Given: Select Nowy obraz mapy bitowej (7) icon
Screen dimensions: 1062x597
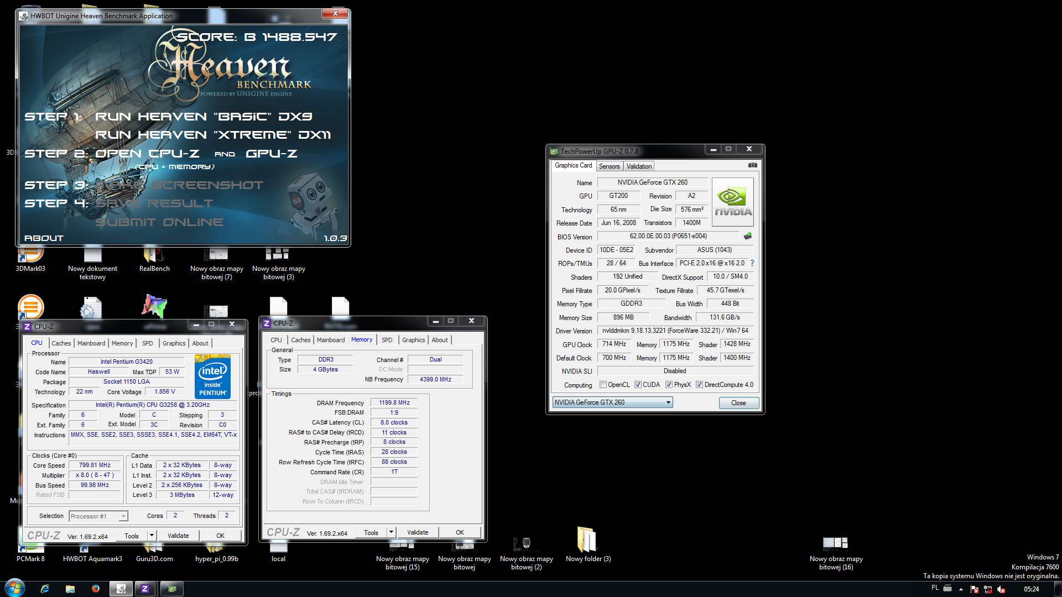Looking at the screenshot, I should (217, 264).
